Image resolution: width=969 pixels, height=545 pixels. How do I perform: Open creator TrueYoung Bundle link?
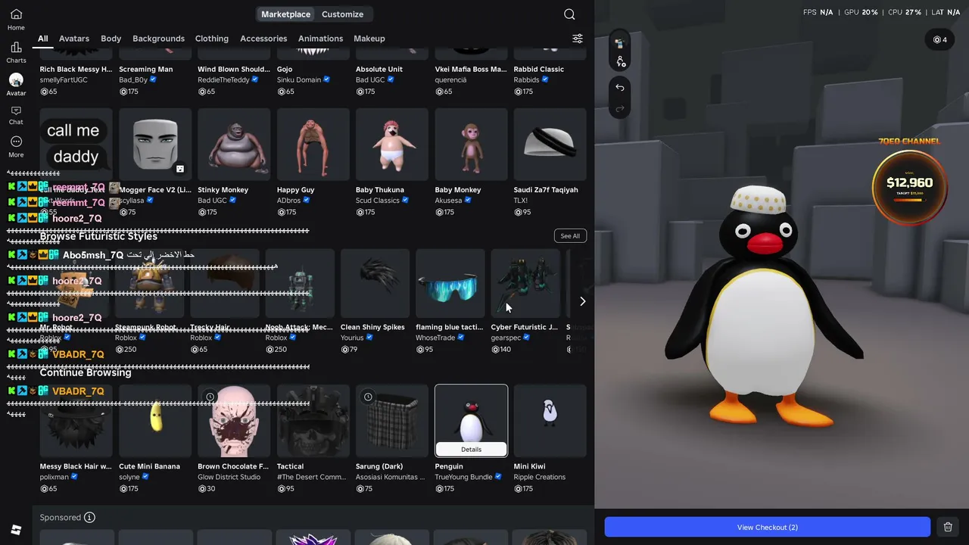[x=464, y=478]
